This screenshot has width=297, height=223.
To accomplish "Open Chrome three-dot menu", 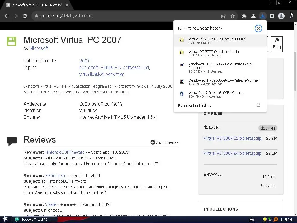I will click(291, 16).
